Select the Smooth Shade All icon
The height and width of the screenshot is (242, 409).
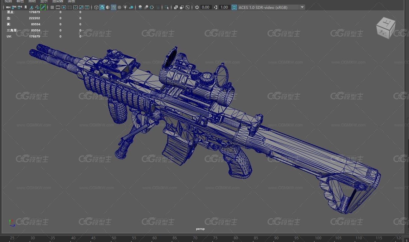pos(102,7)
